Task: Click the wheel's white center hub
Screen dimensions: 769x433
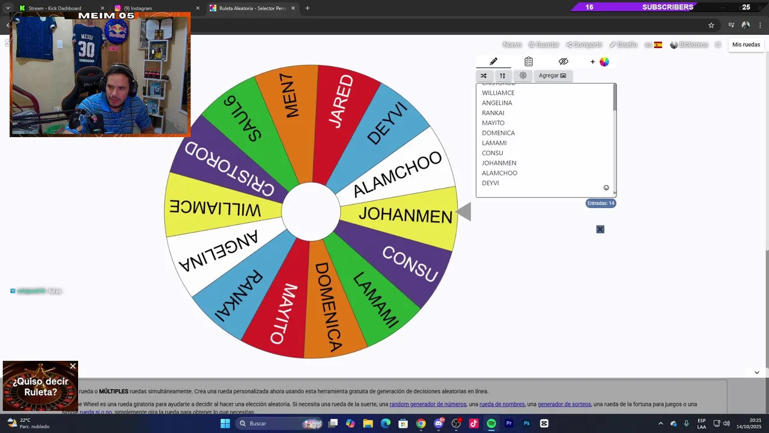Action: (x=311, y=212)
